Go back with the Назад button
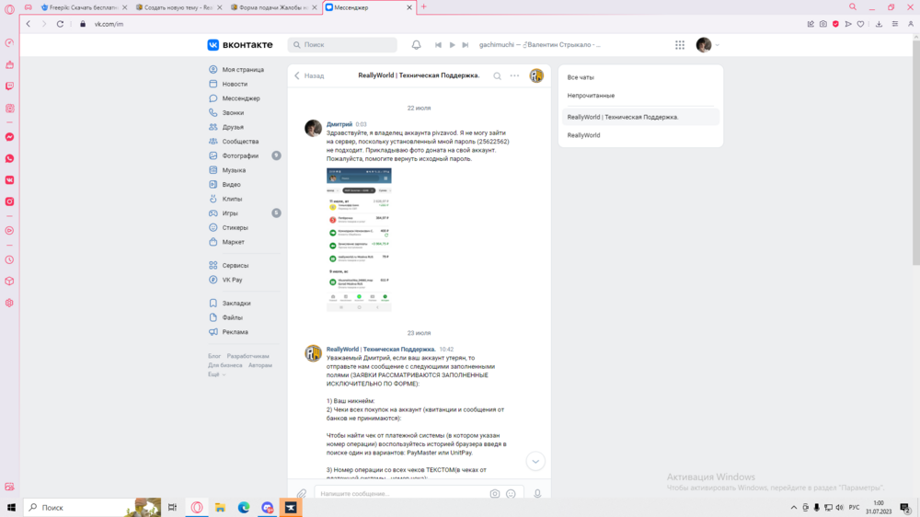This screenshot has width=920, height=517. [309, 75]
